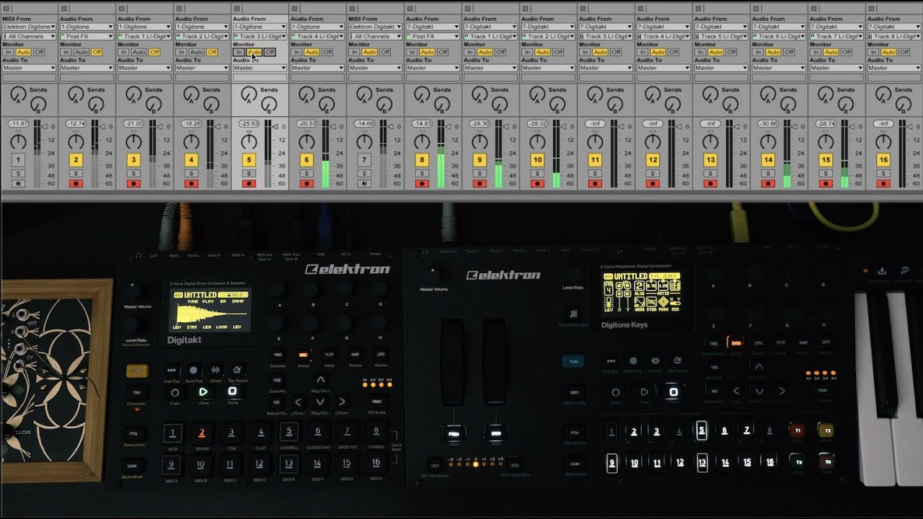Click the -Inf volume field on track 16
Image resolution: width=923 pixels, height=519 pixels.
pyautogui.click(x=883, y=124)
